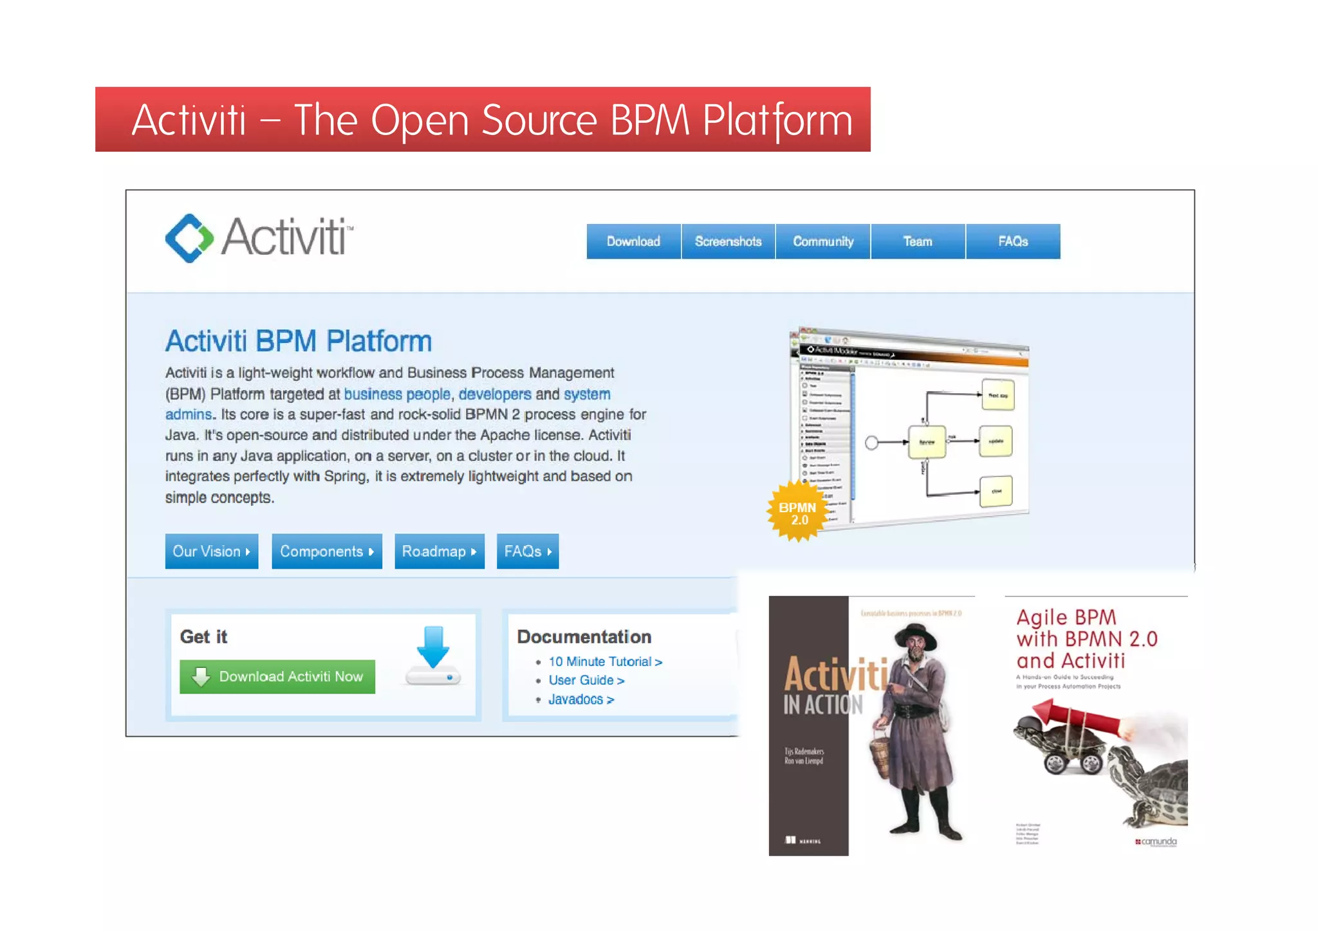This screenshot has height=931, width=1318.
Task: Click the Activiti logo icon
Action: 189,239
